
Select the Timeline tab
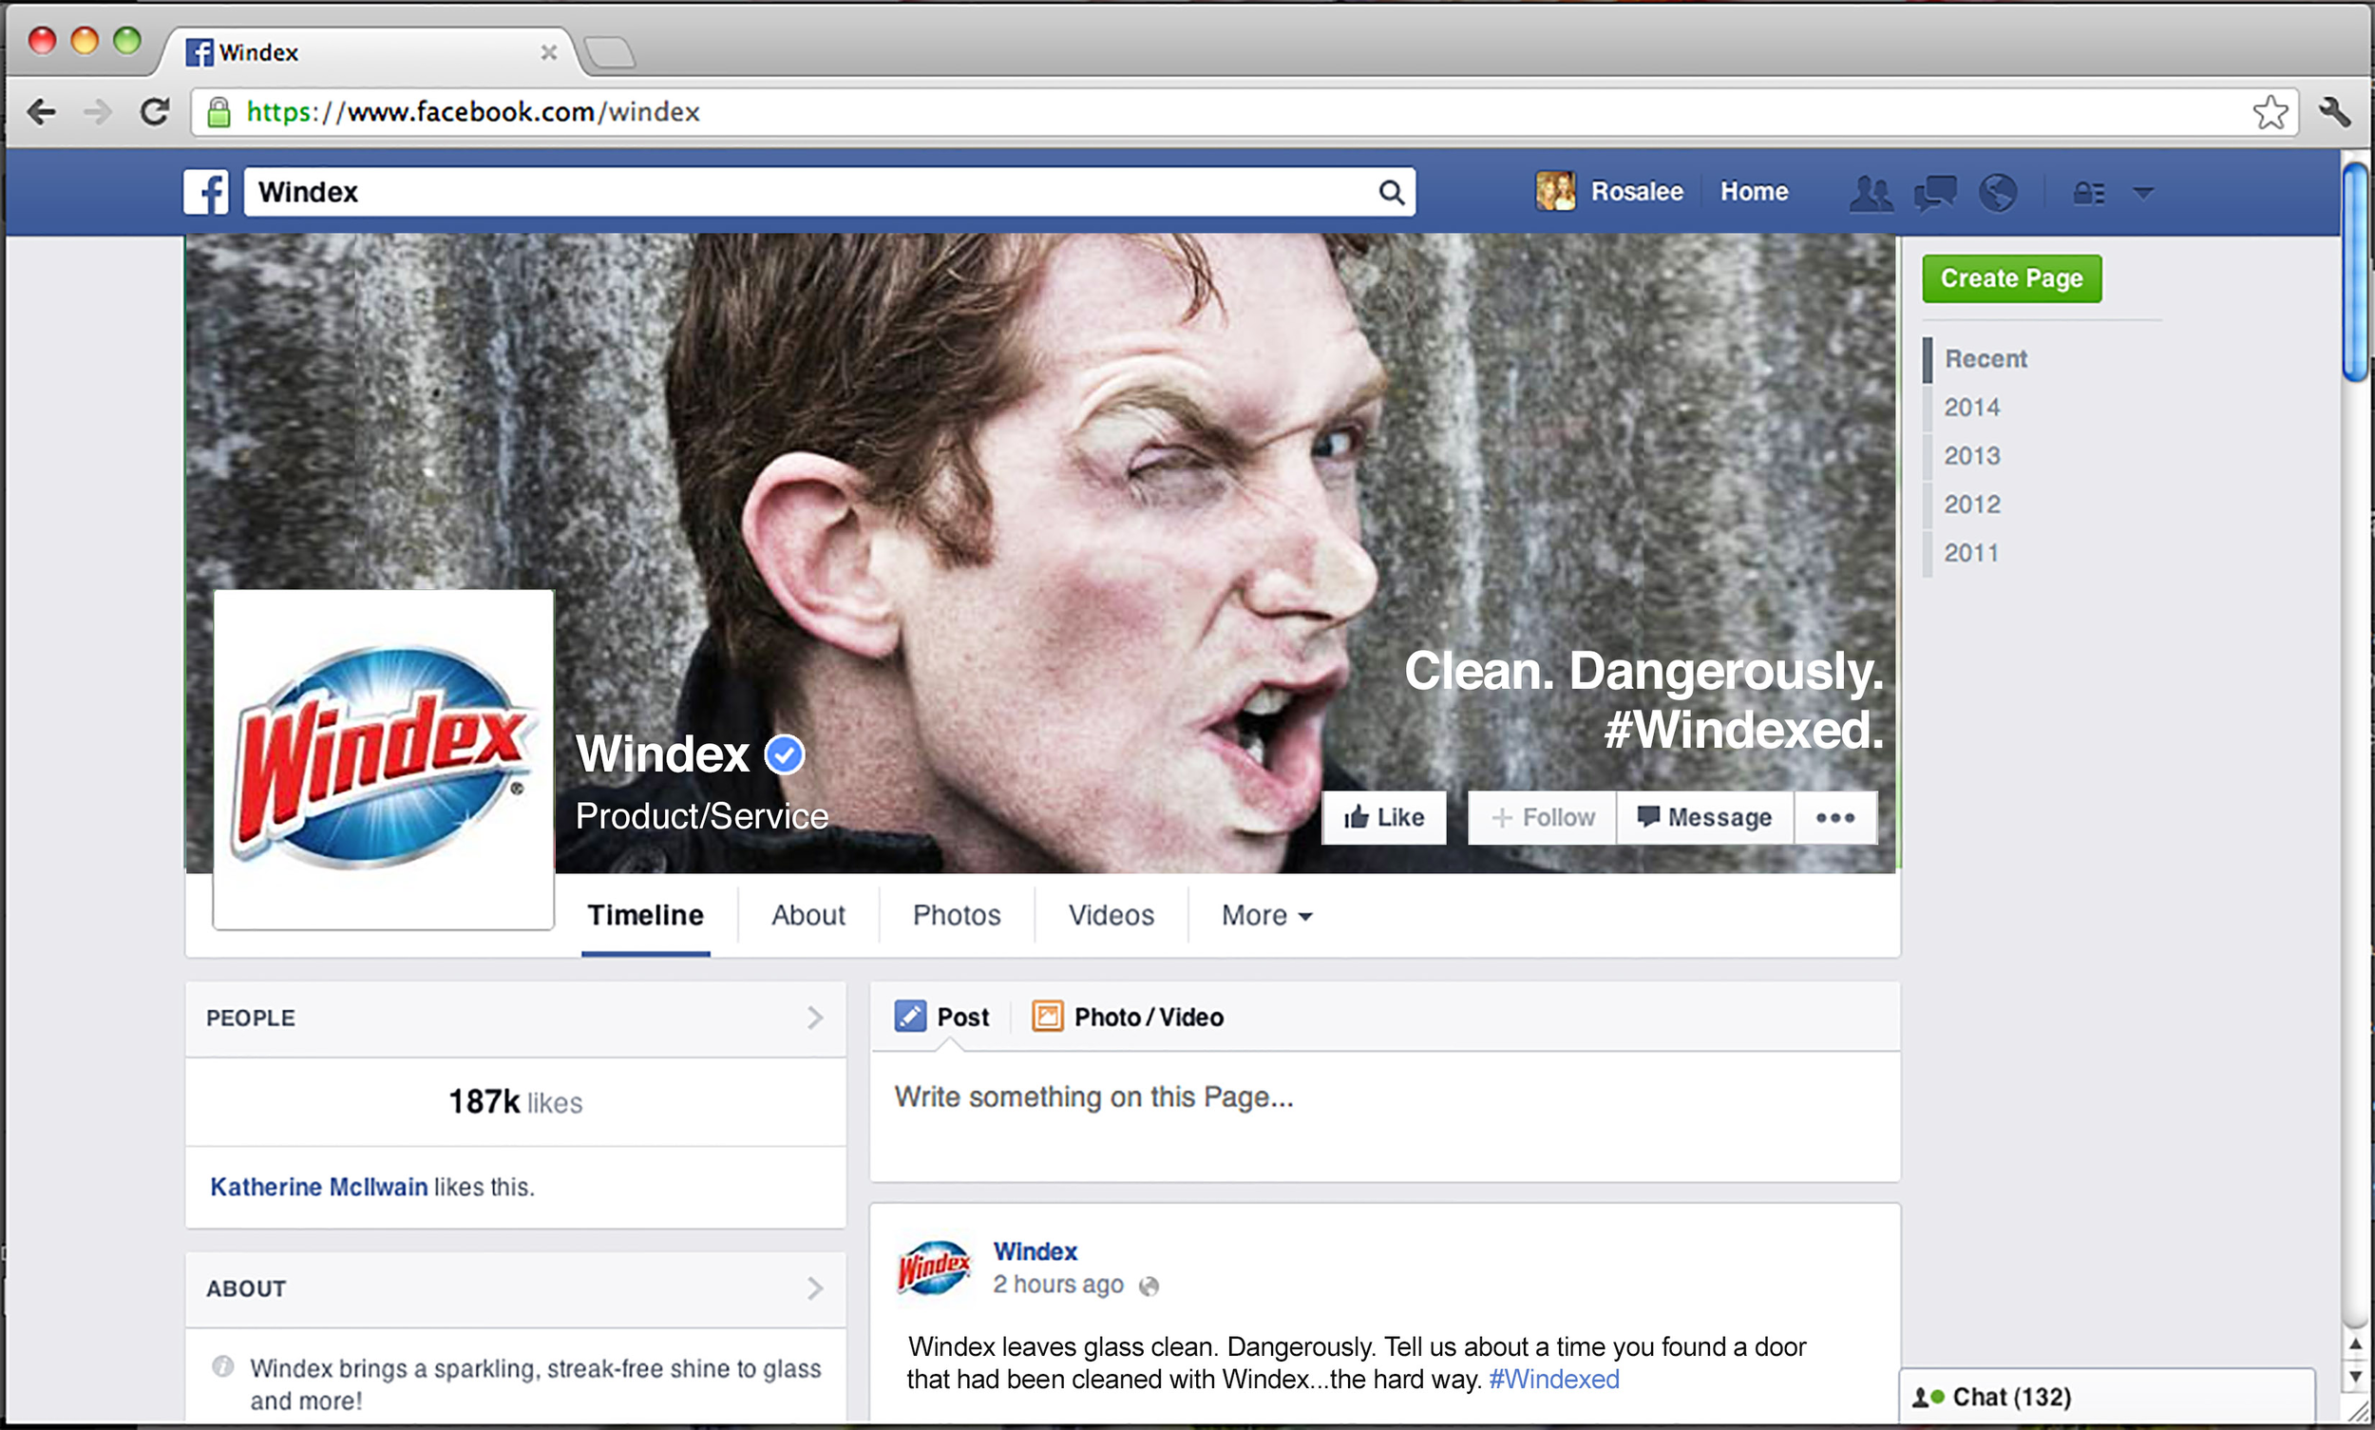(646, 915)
